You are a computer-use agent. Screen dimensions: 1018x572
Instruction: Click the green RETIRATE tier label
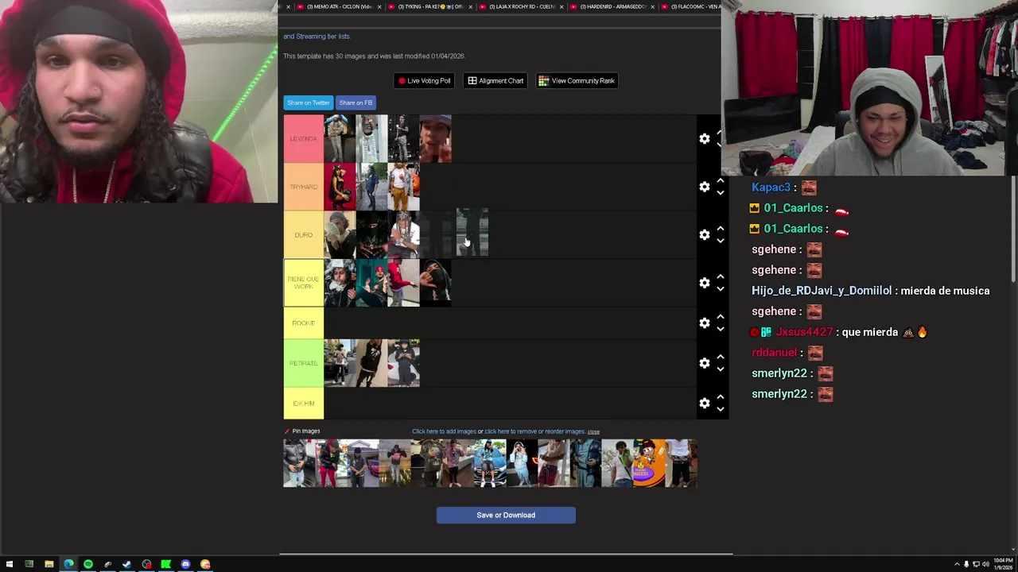304,363
